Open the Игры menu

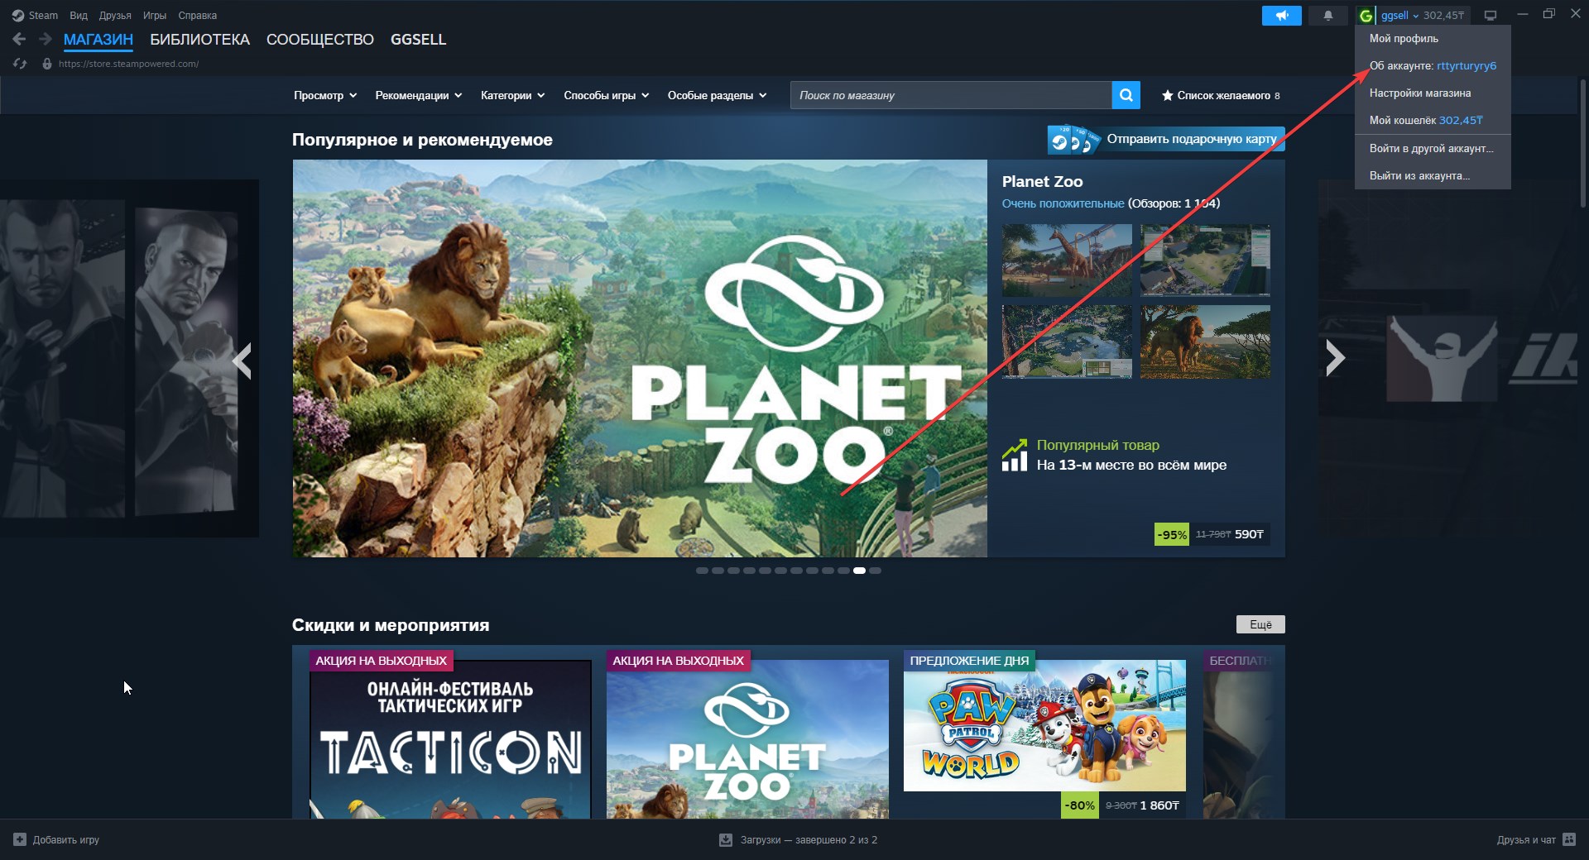coord(155,16)
